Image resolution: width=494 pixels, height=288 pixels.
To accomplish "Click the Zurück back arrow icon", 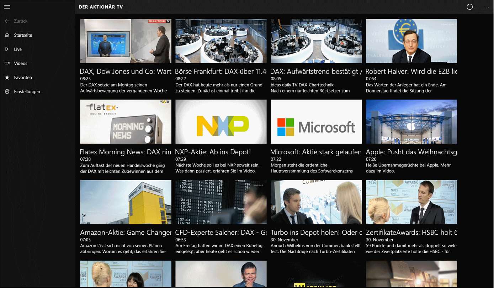I will (7, 21).
